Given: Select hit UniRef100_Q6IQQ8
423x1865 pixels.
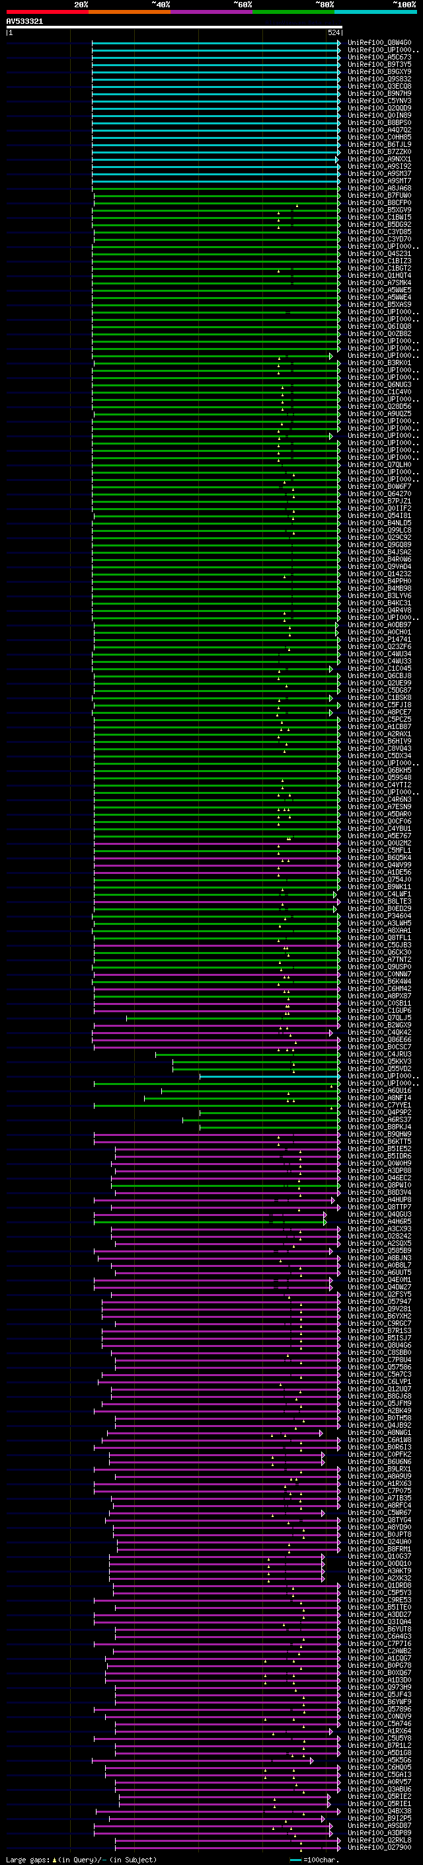Looking at the screenshot, I should tap(379, 327).
